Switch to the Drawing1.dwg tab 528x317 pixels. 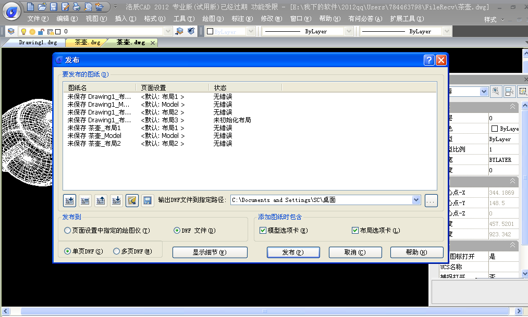click(x=38, y=43)
